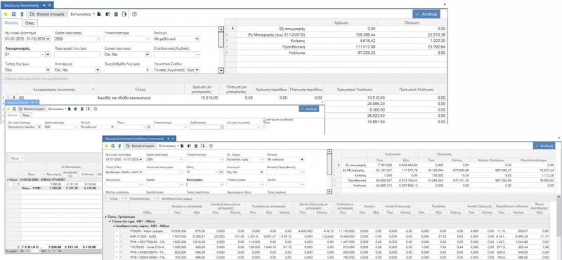This screenshot has height=260, width=562.
Task: Click the Πάγιο group chip in Ισοζύγιο Παγίων
Action: pos(16,158)
